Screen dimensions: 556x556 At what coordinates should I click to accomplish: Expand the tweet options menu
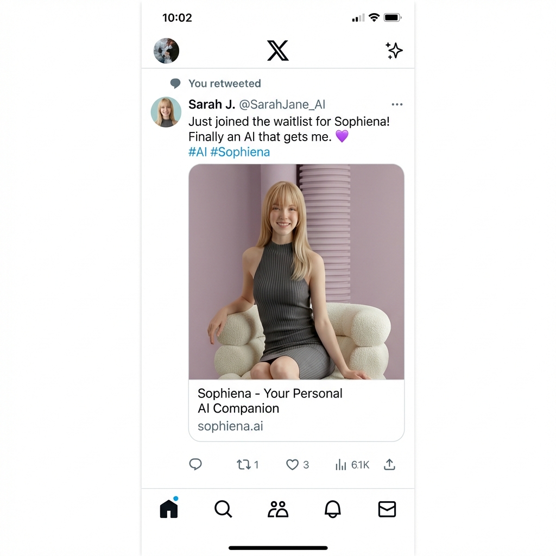[x=397, y=104]
